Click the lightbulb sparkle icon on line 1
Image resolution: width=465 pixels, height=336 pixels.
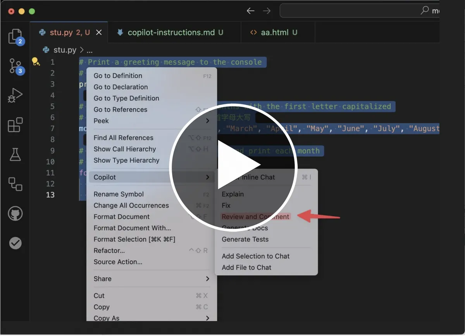pyautogui.click(x=36, y=62)
